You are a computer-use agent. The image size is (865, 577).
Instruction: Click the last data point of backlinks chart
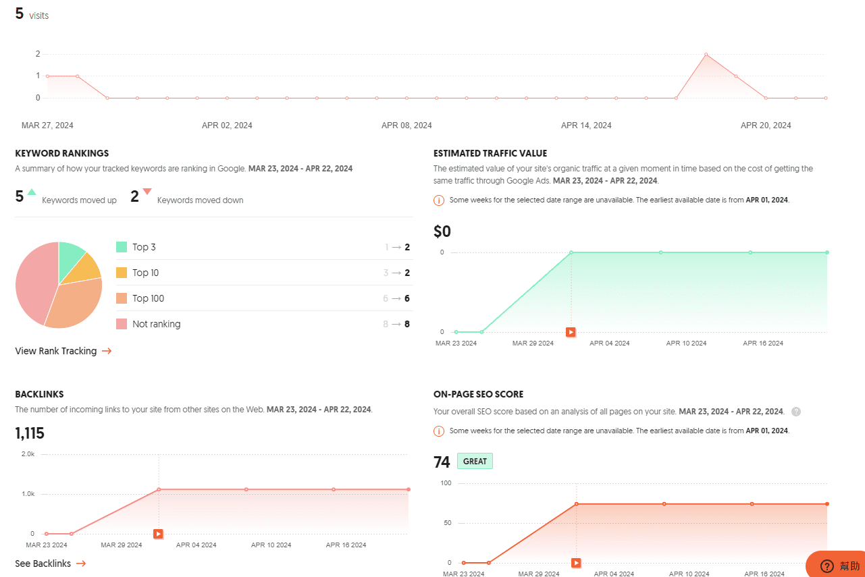tap(409, 489)
